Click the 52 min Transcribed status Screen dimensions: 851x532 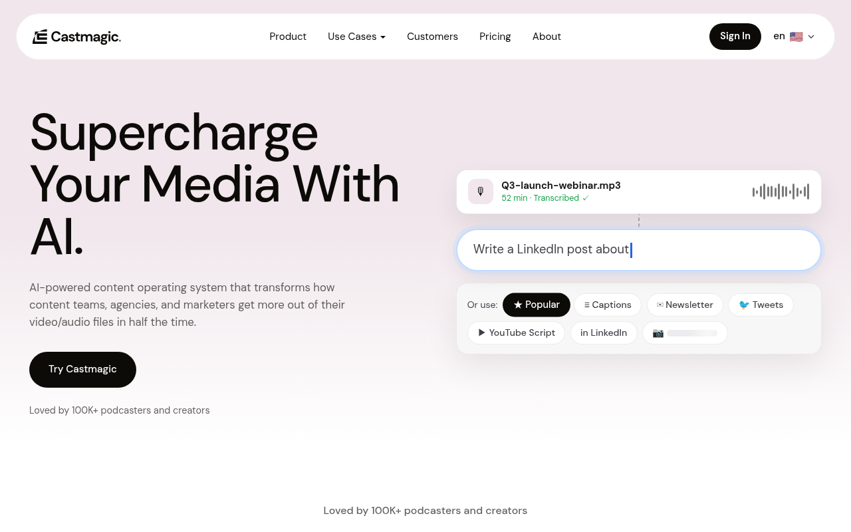[x=545, y=198]
